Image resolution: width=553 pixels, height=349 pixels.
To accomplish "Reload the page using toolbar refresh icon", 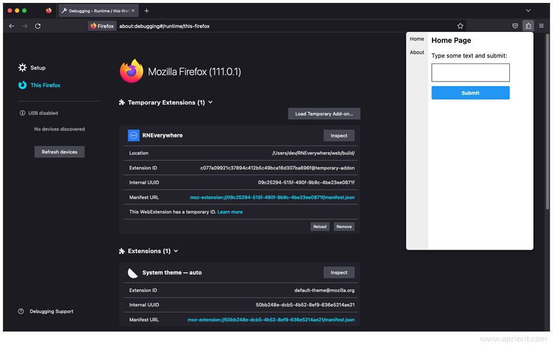I will click(38, 26).
